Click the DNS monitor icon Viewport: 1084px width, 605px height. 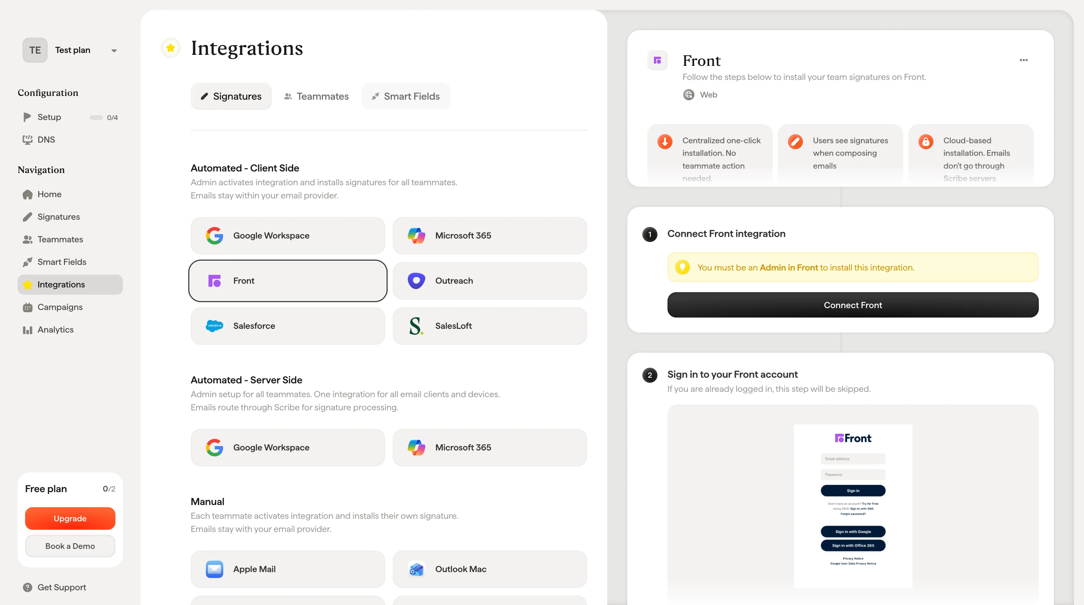pos(27,139)
